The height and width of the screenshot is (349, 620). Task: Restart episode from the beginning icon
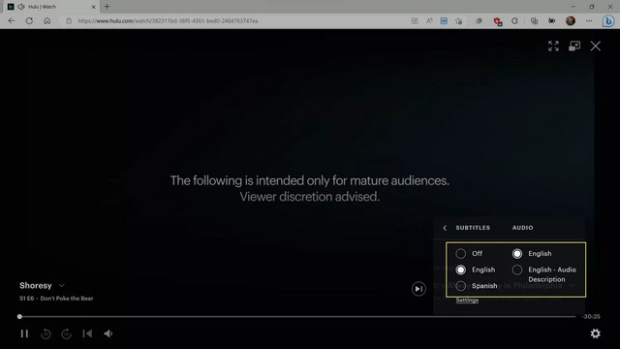[87, 333]
